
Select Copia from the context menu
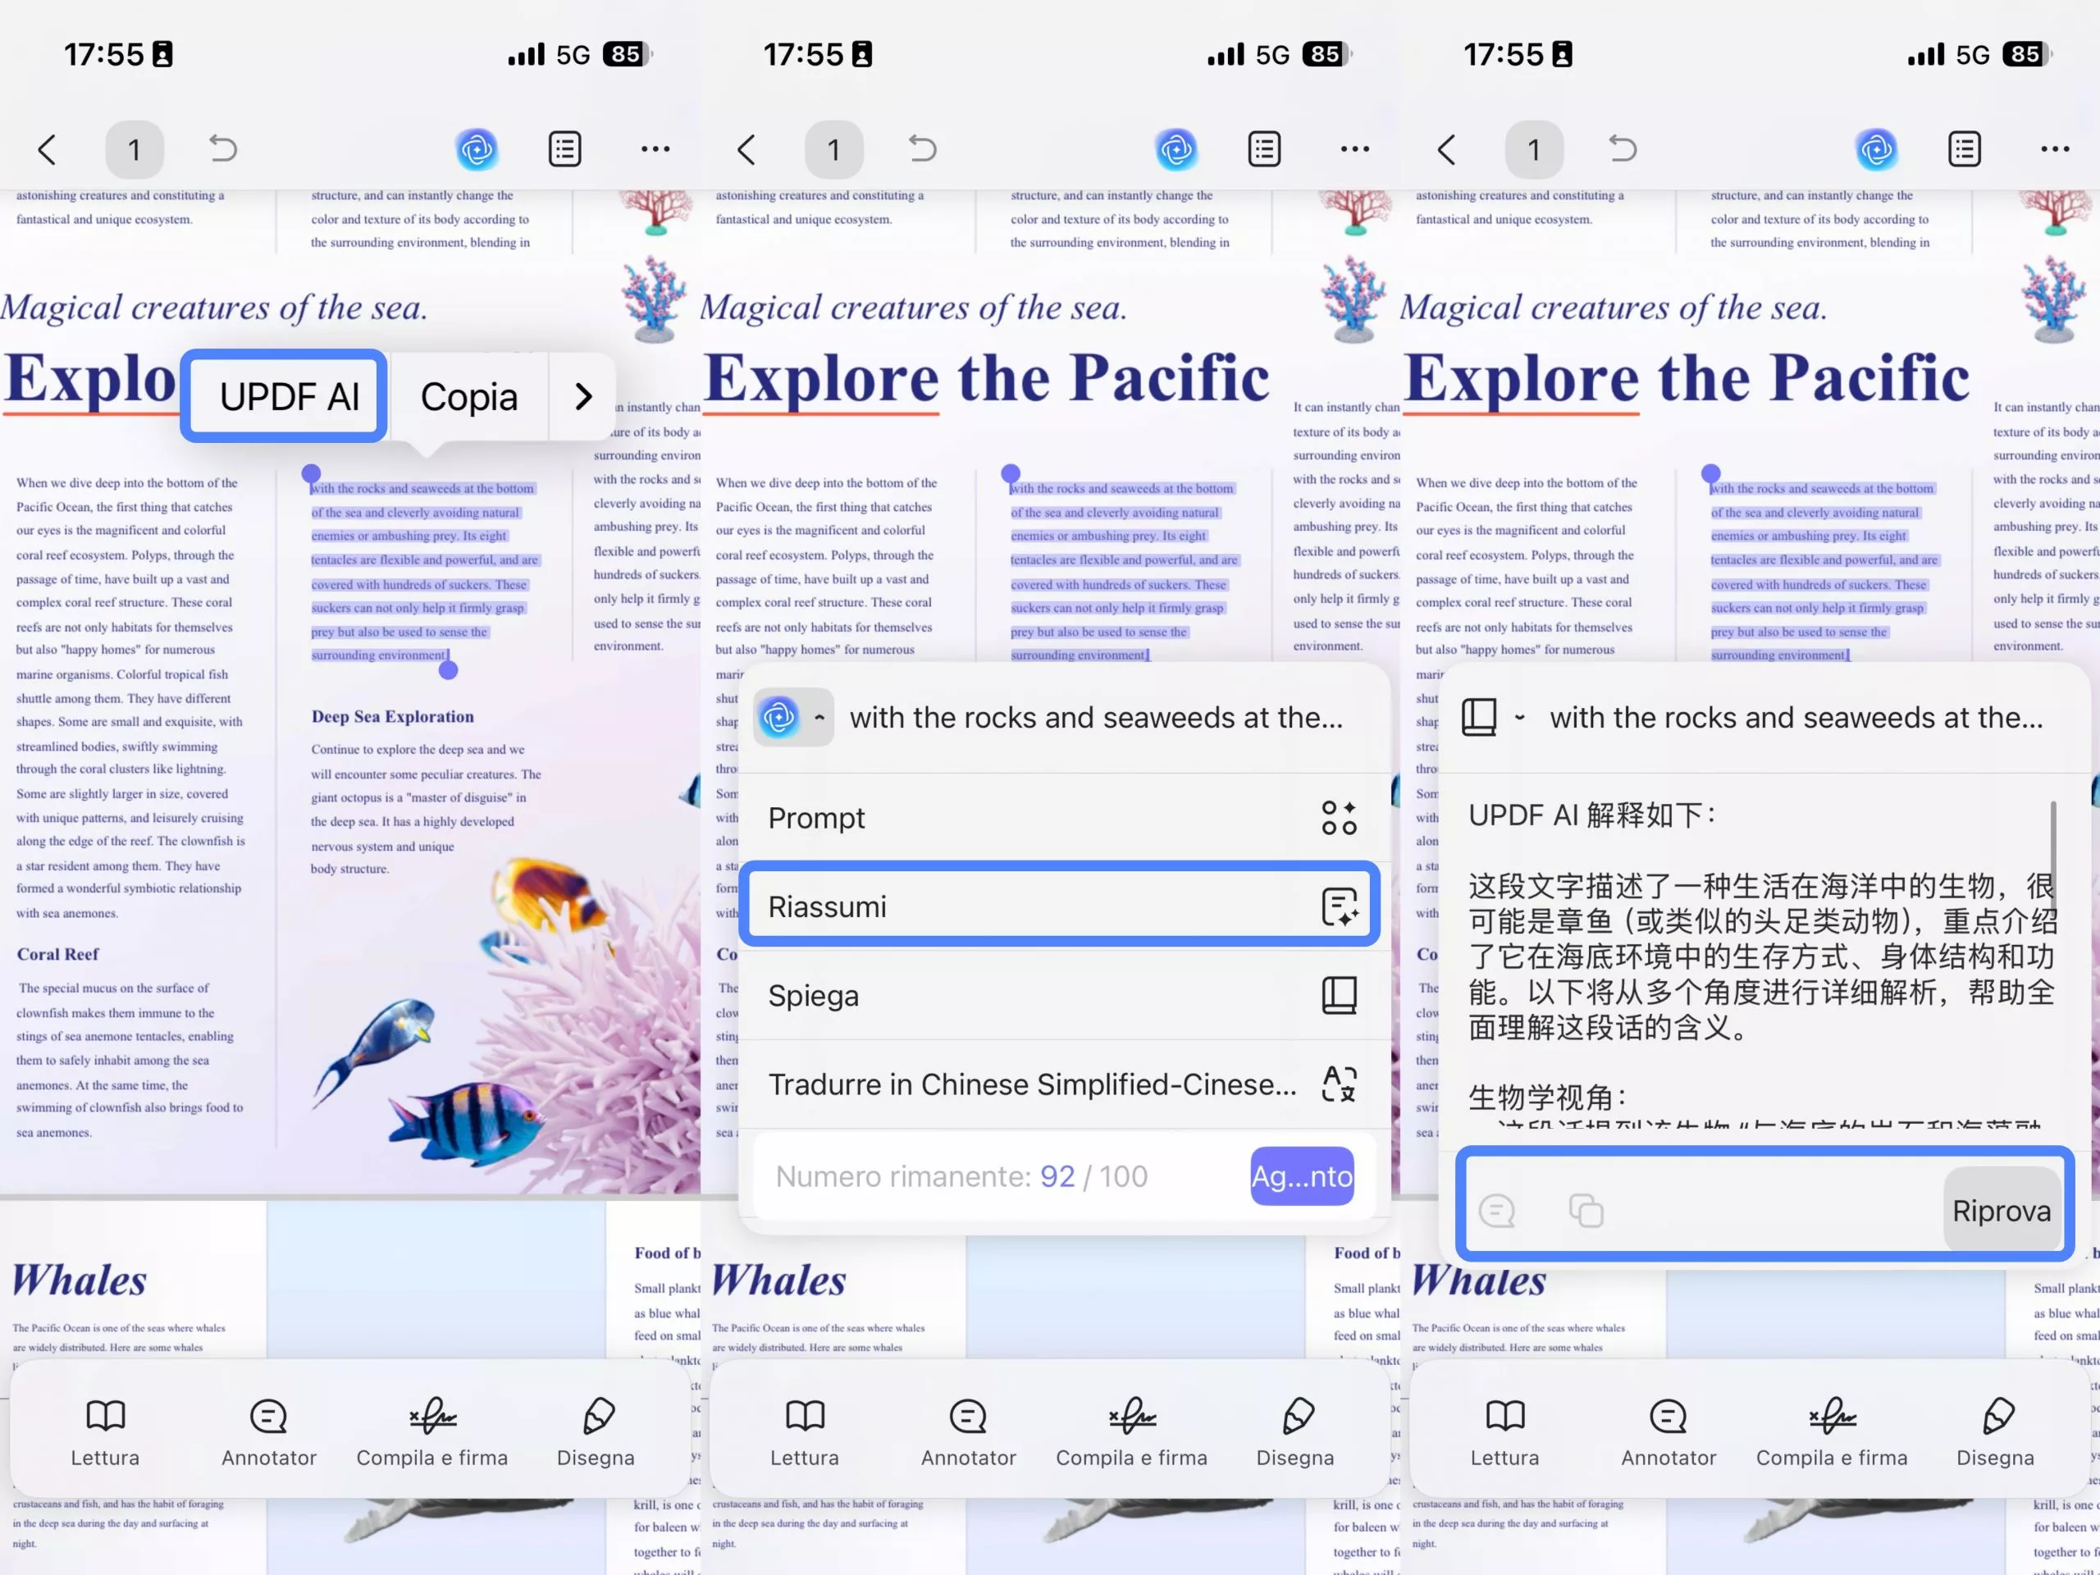(468, 396)
